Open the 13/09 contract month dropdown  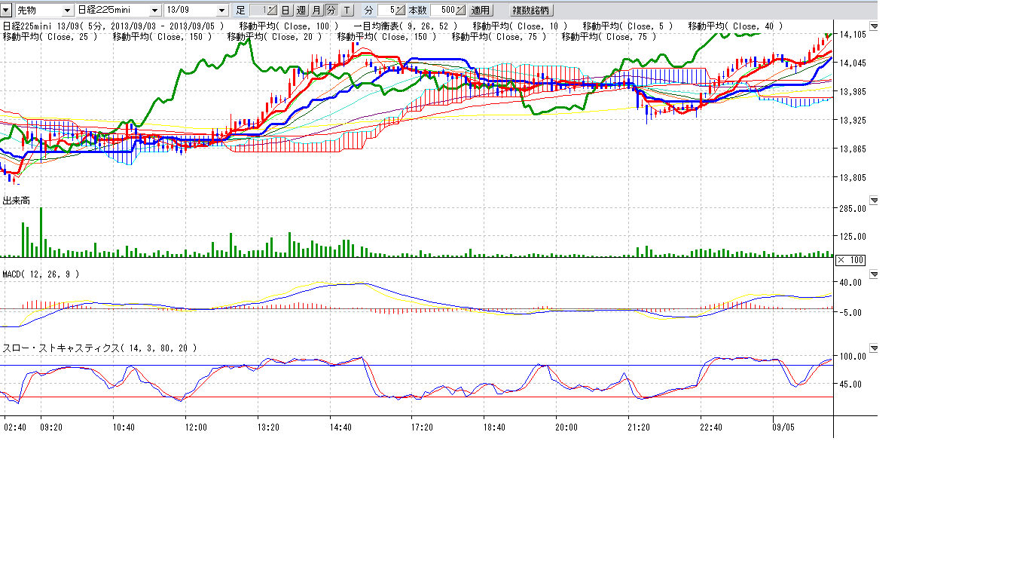click(x=221, y=11)
